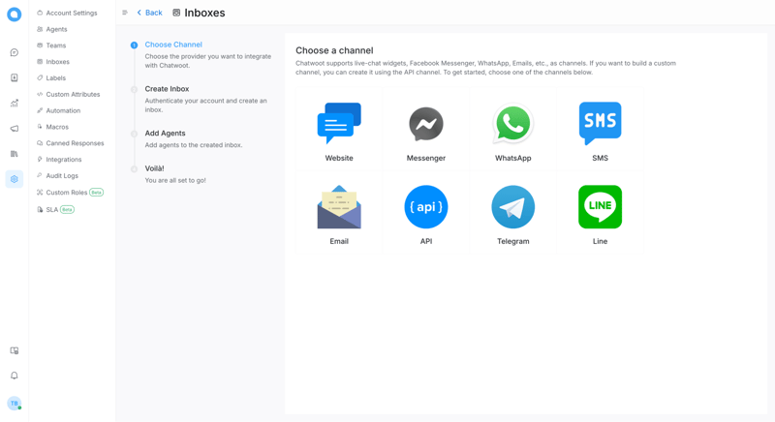
Task: Choose the Messenger channel
Action: 426,124
